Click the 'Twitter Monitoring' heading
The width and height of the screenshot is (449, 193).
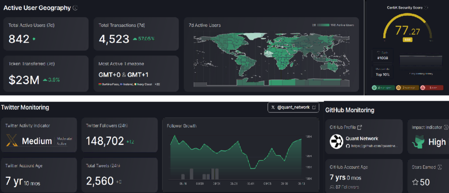25,108
